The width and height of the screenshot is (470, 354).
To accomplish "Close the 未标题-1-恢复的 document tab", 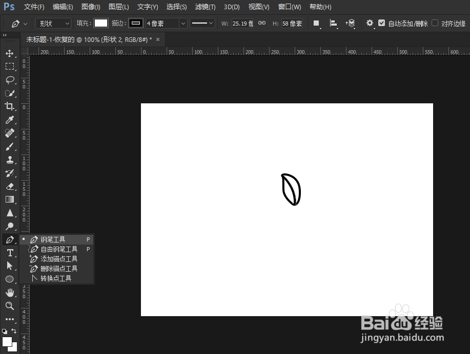I will tap(158, 39).
